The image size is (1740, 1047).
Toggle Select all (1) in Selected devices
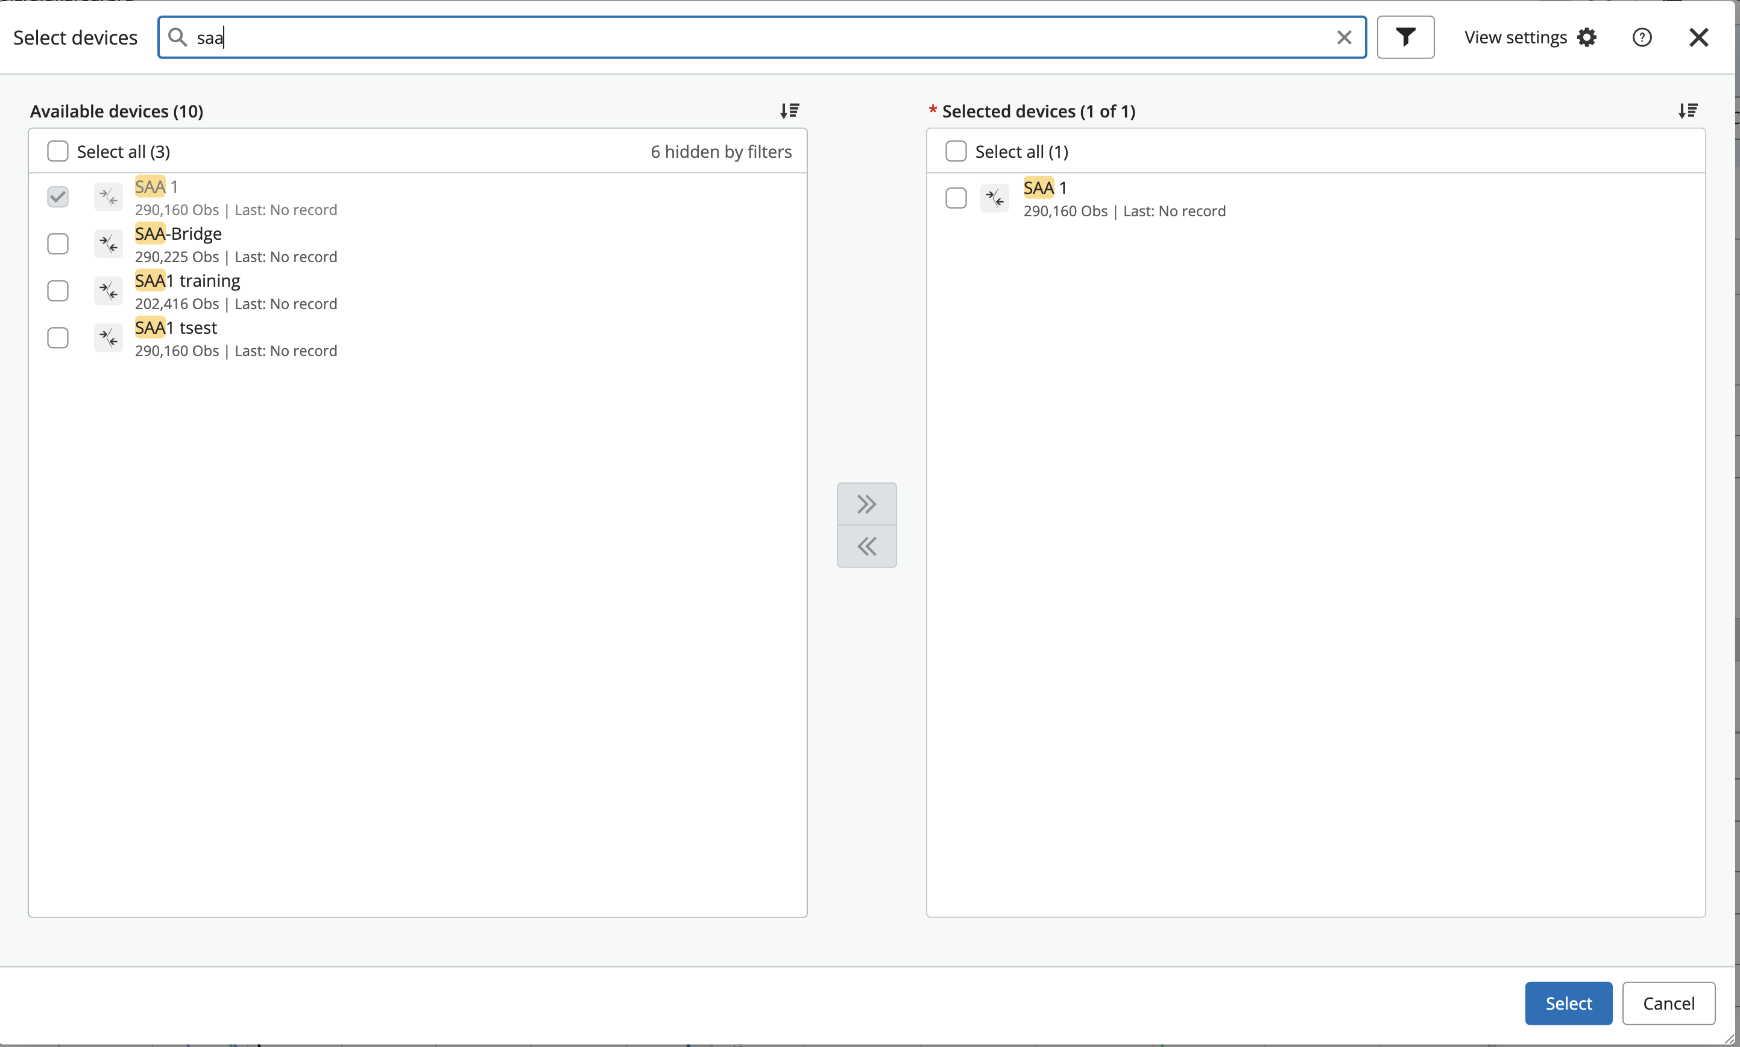pos(956,151)
